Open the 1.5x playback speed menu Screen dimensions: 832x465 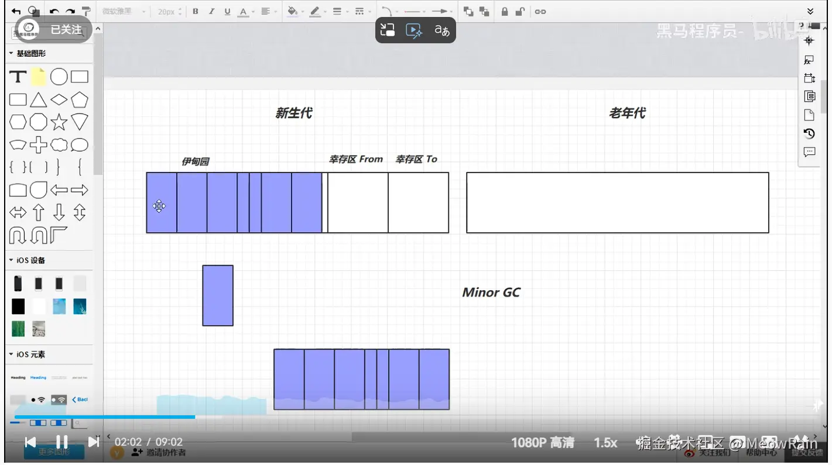[x=605, y=443]
